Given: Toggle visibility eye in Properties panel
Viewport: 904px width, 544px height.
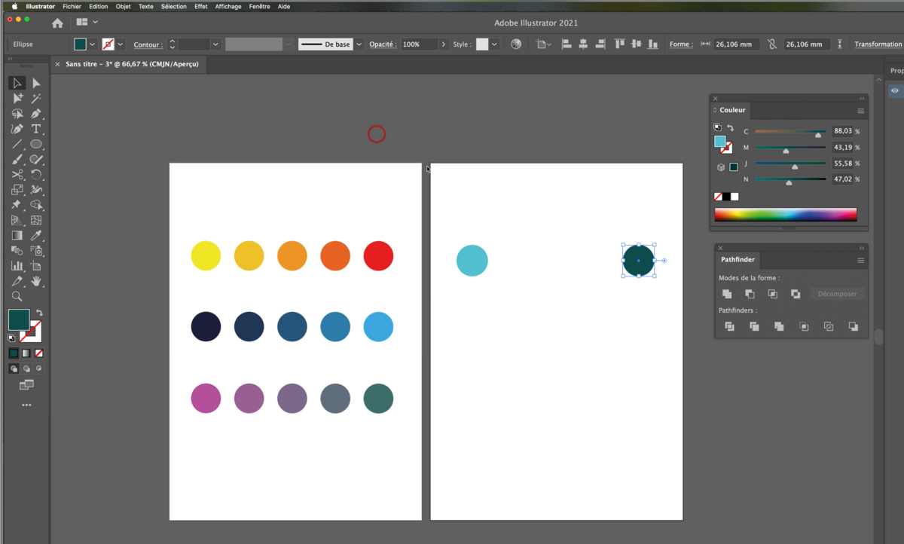Looking at the screenshot, I should [x=895, y=90].
